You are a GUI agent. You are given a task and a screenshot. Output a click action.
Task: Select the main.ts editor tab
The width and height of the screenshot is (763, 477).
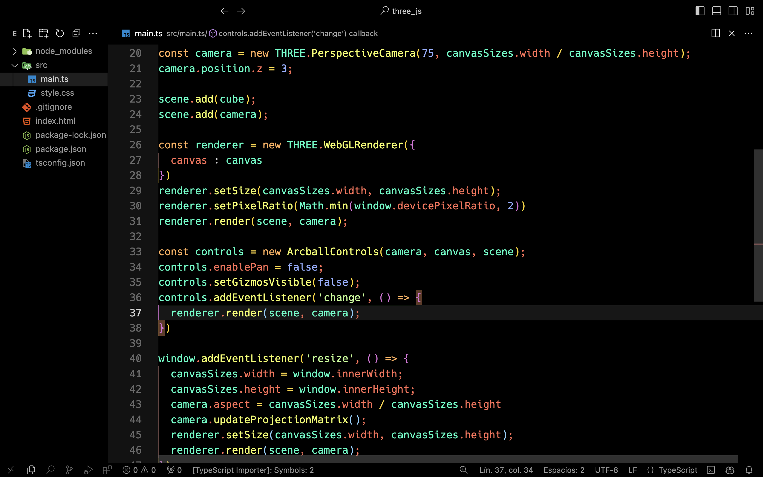pos(149,33)
